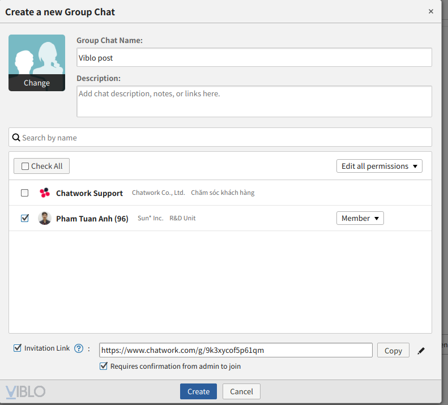The width and height of the screenshot is (448, 405).
Task: Focus the Group Chat Name field
Action: click(x=254, y=57)
